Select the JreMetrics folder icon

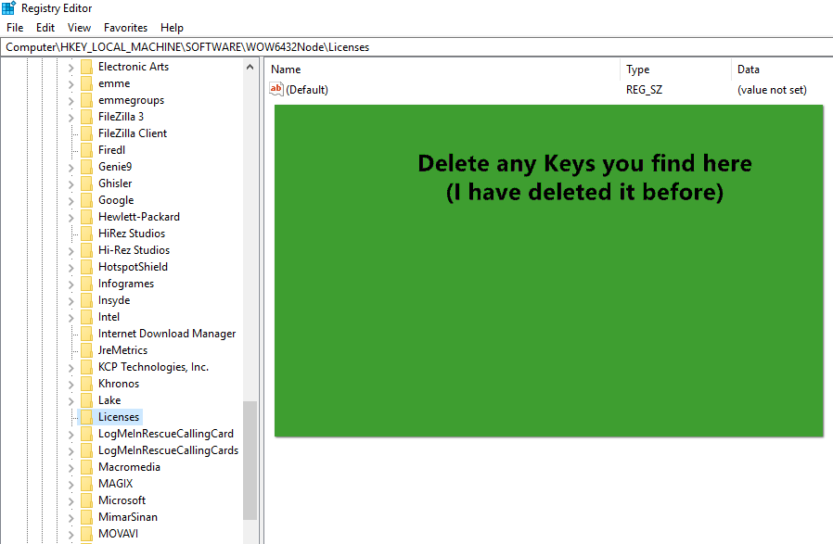[x=86, y=350]
